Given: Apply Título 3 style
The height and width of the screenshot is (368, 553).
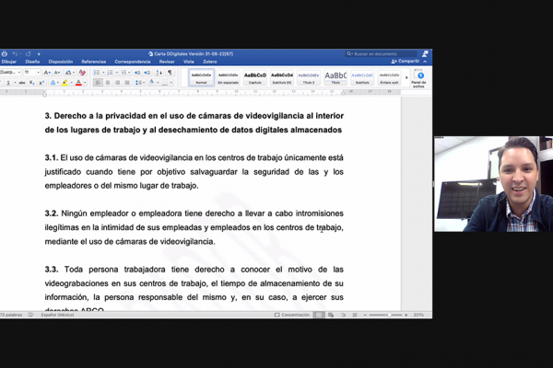Looking at the screenshot, I should pyautogui.click(x=309, y=78).
